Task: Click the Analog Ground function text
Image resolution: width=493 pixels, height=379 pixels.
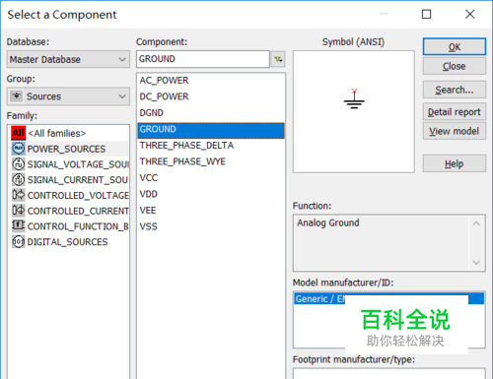Action: coord(328,222)
